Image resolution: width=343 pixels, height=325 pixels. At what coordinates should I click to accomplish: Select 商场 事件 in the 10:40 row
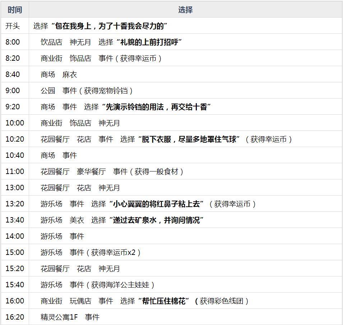click(x=59, y=155)
